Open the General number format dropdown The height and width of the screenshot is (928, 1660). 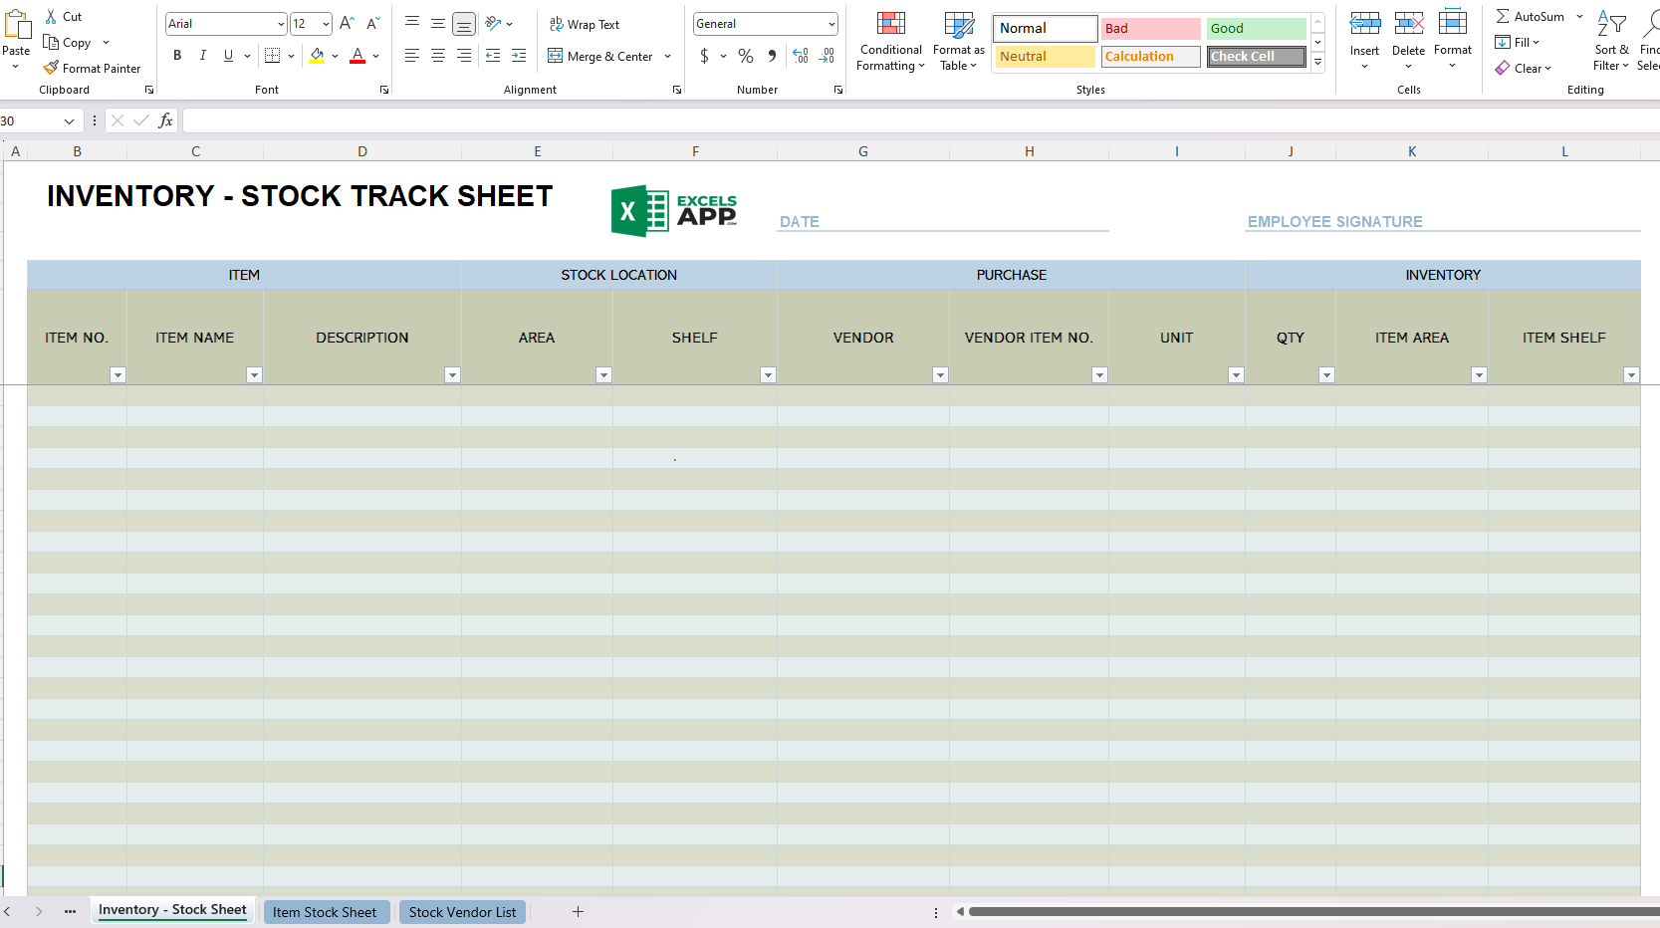[831, 23]
